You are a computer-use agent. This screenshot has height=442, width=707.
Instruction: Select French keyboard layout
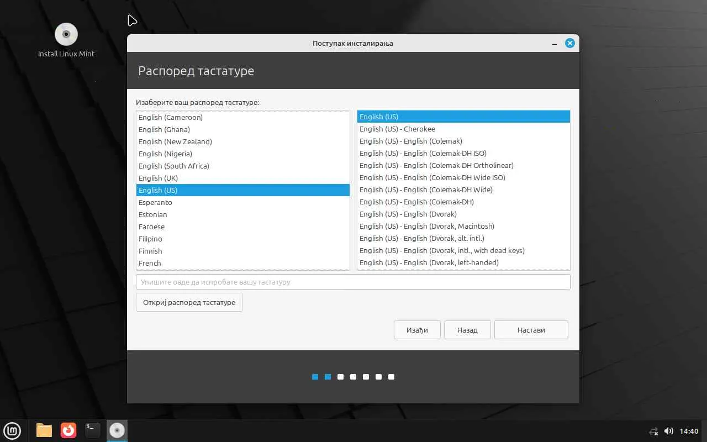click(243, 263)
